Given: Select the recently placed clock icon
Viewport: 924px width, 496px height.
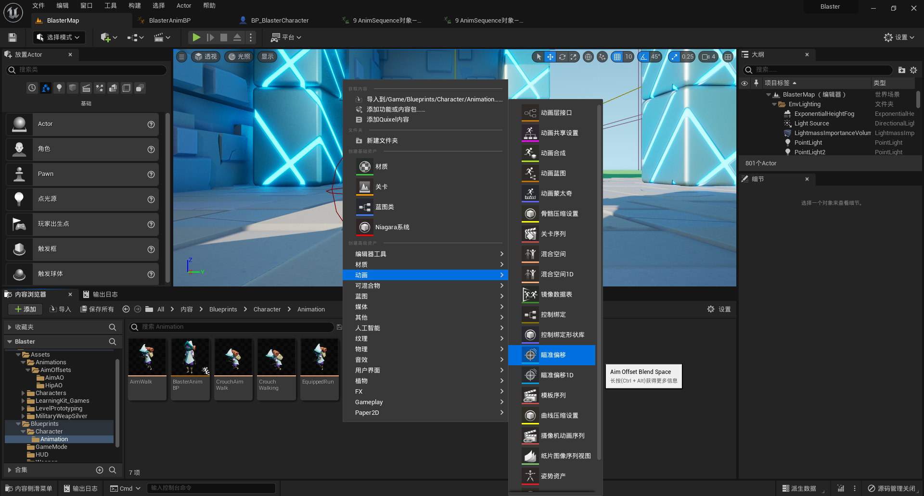Looking at the screenshot, I should click(32, 88).
